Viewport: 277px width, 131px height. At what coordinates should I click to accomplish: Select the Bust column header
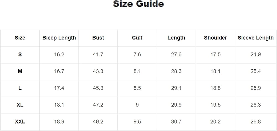pos(98,38)
